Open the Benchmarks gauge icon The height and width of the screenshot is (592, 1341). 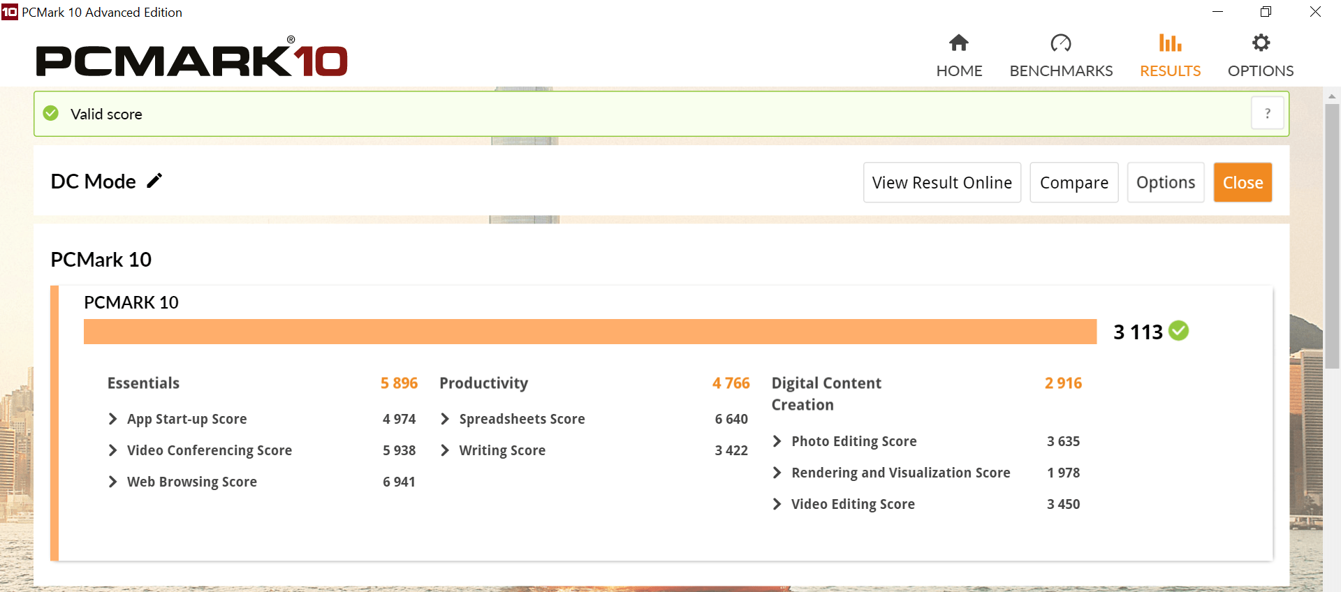click(x=1061, y=43)
